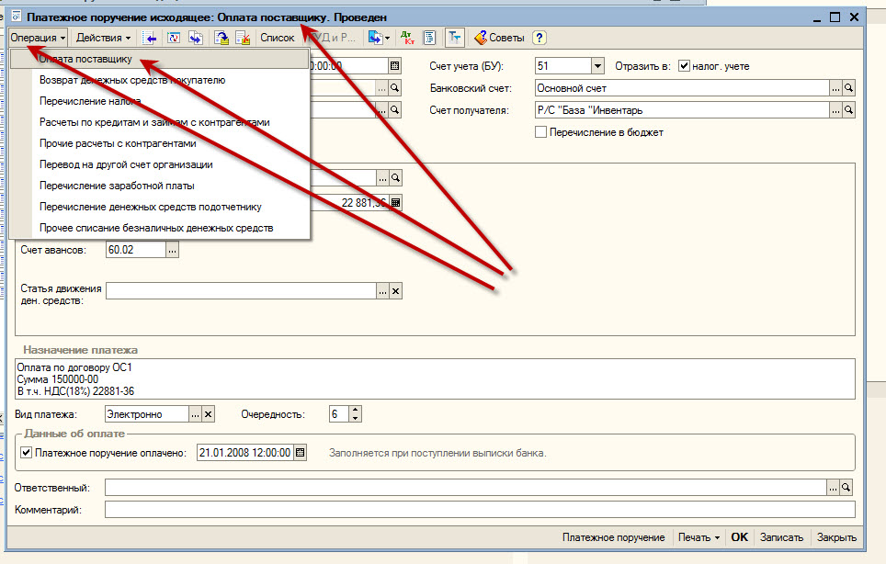Click into the Комментарий text field
The image size is (886, 564).
pos(478,509)
